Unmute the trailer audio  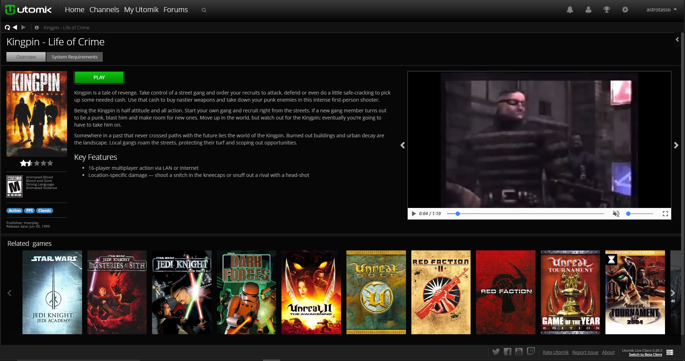616,214
